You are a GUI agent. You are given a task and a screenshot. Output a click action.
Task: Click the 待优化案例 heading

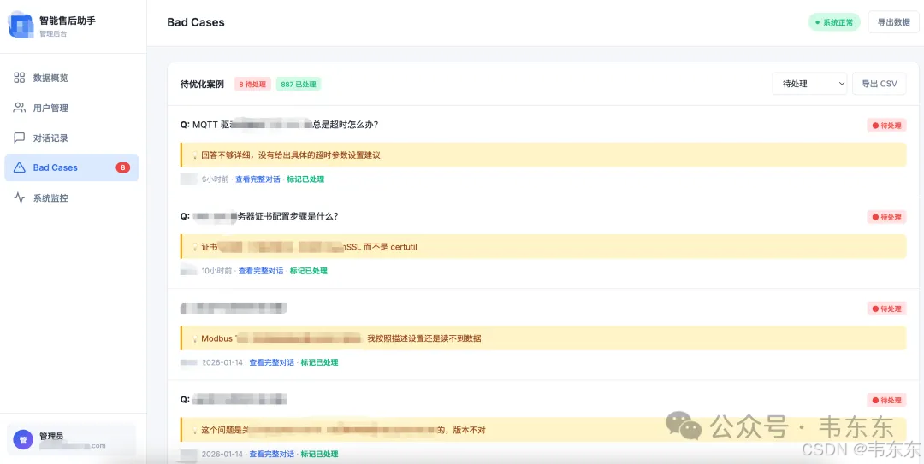pos(202,85)
